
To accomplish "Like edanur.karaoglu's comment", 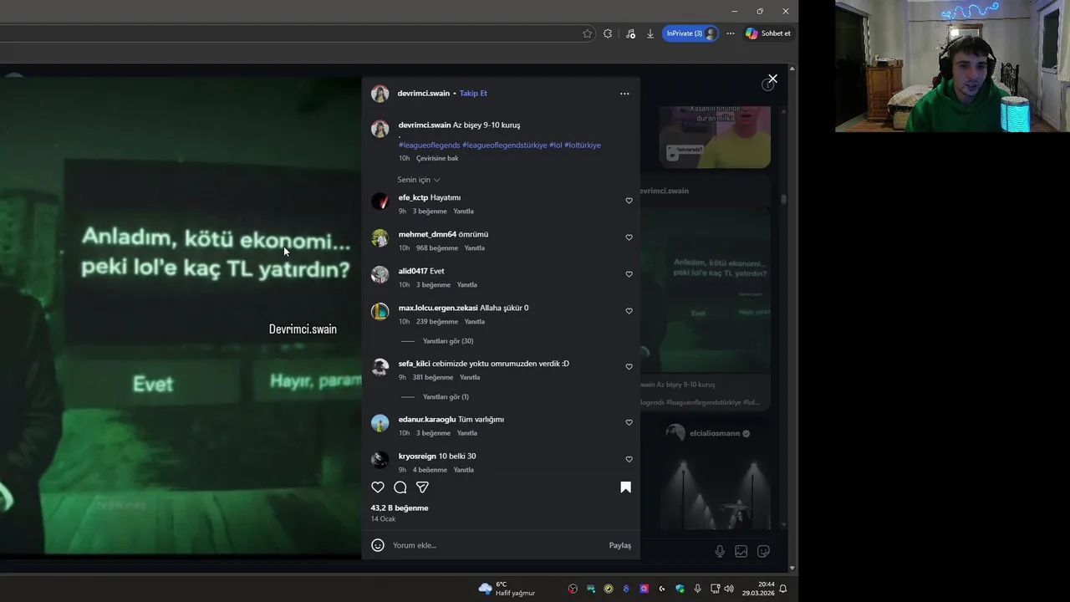I will pos(629,422).
